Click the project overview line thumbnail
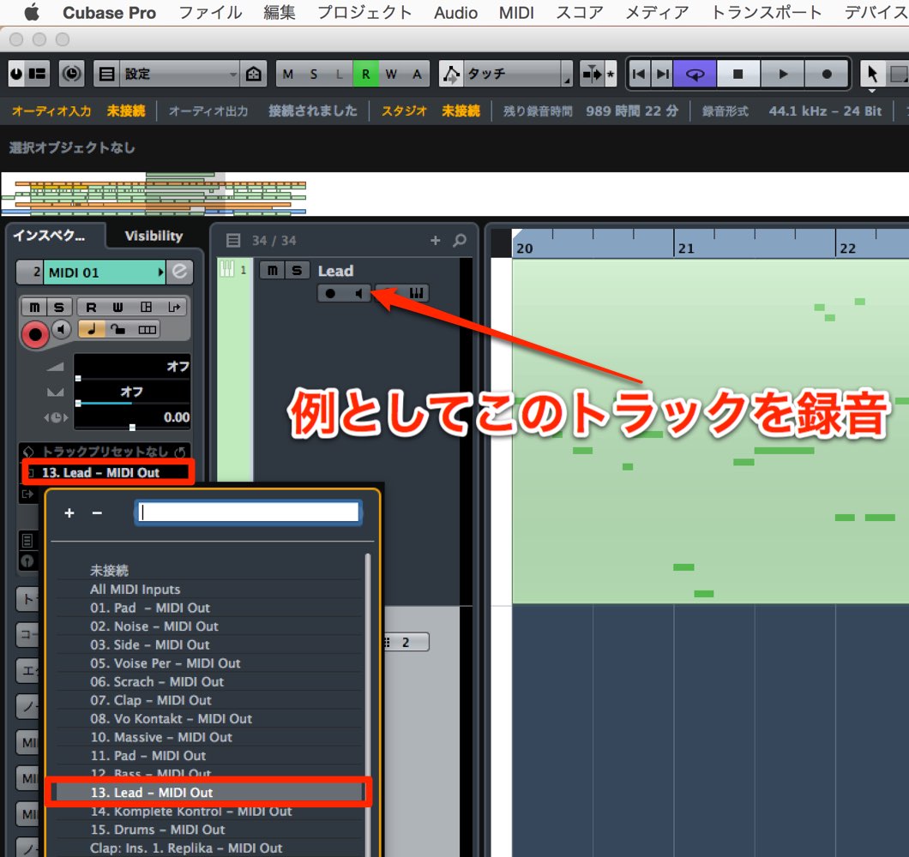Screen dimensions: 909x857 coord(154,195)
